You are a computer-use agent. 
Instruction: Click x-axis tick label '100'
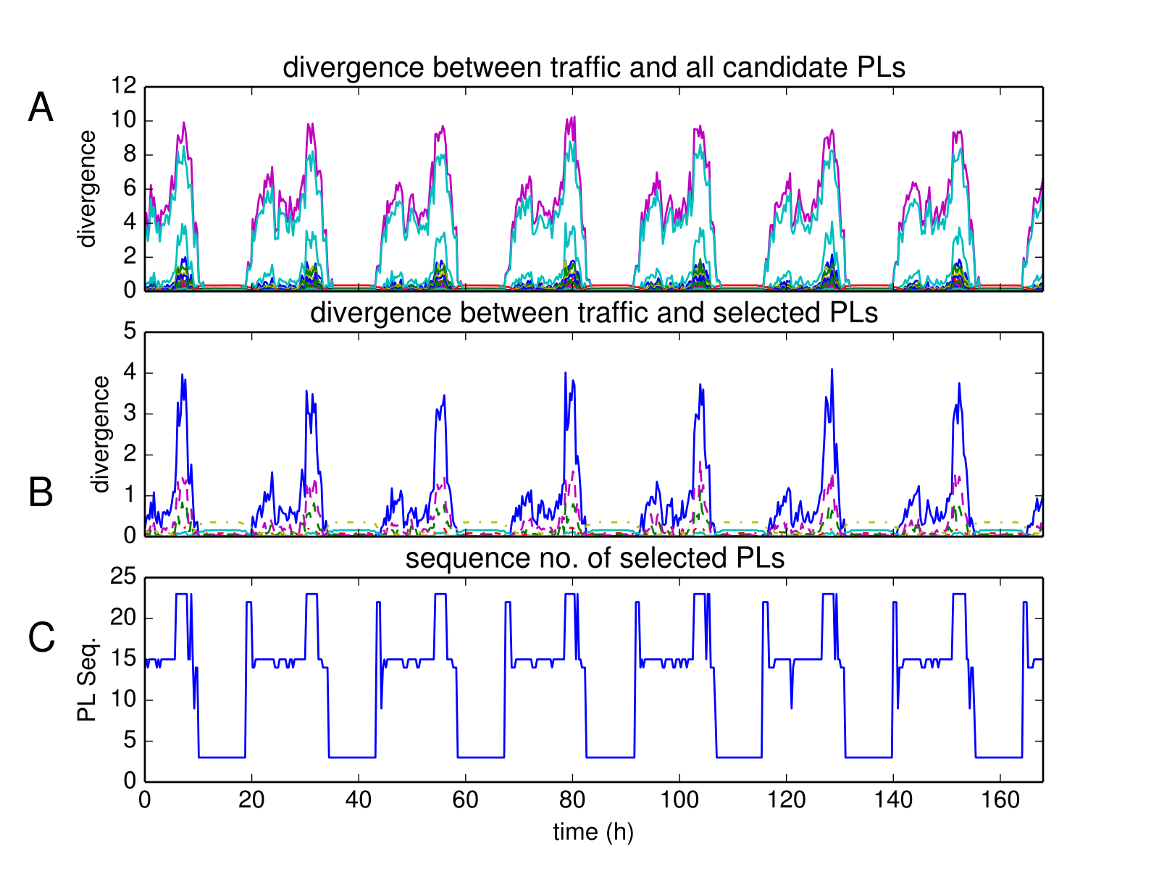(679, 800)
